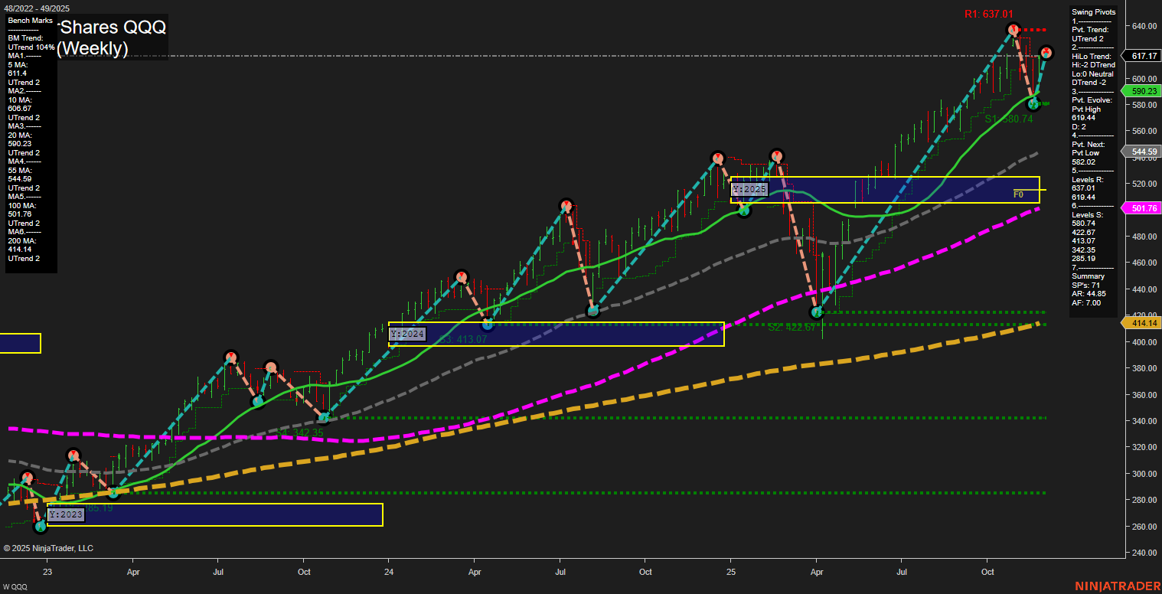Click the S1: 580.74 support label
Viewport: 1162px width, 594px height.
coord(1008,119)
